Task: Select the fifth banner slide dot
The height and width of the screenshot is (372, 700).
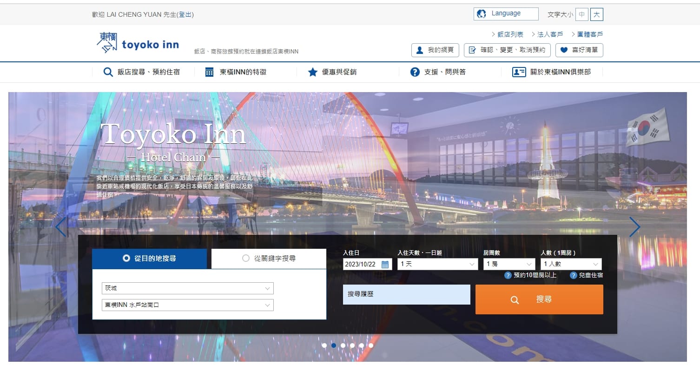Action: pyautogui.click(x=362, y=345)
